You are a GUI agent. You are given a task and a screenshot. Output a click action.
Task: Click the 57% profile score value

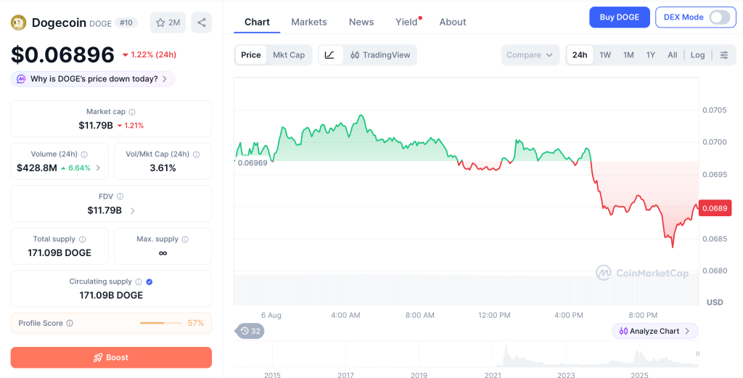[x=196, y=323]
